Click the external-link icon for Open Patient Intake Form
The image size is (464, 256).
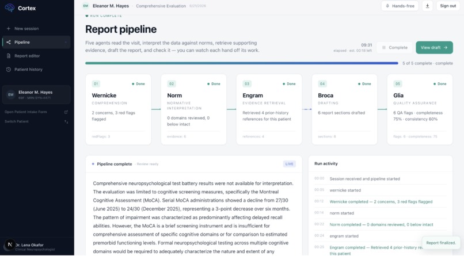(x=66, y=112)
